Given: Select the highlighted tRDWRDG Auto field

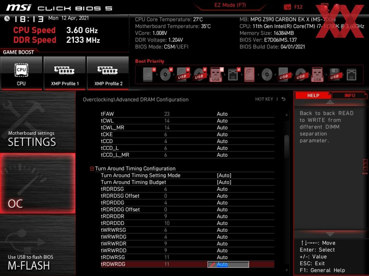Looking at the screenshot, I should [x=228, y=264].
